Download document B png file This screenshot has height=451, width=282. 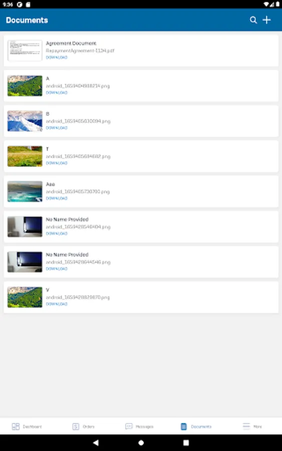click(57, 128)
